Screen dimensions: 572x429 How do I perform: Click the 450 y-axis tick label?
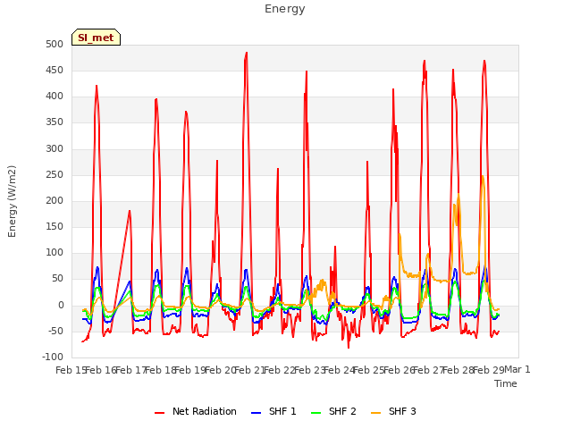55,71
